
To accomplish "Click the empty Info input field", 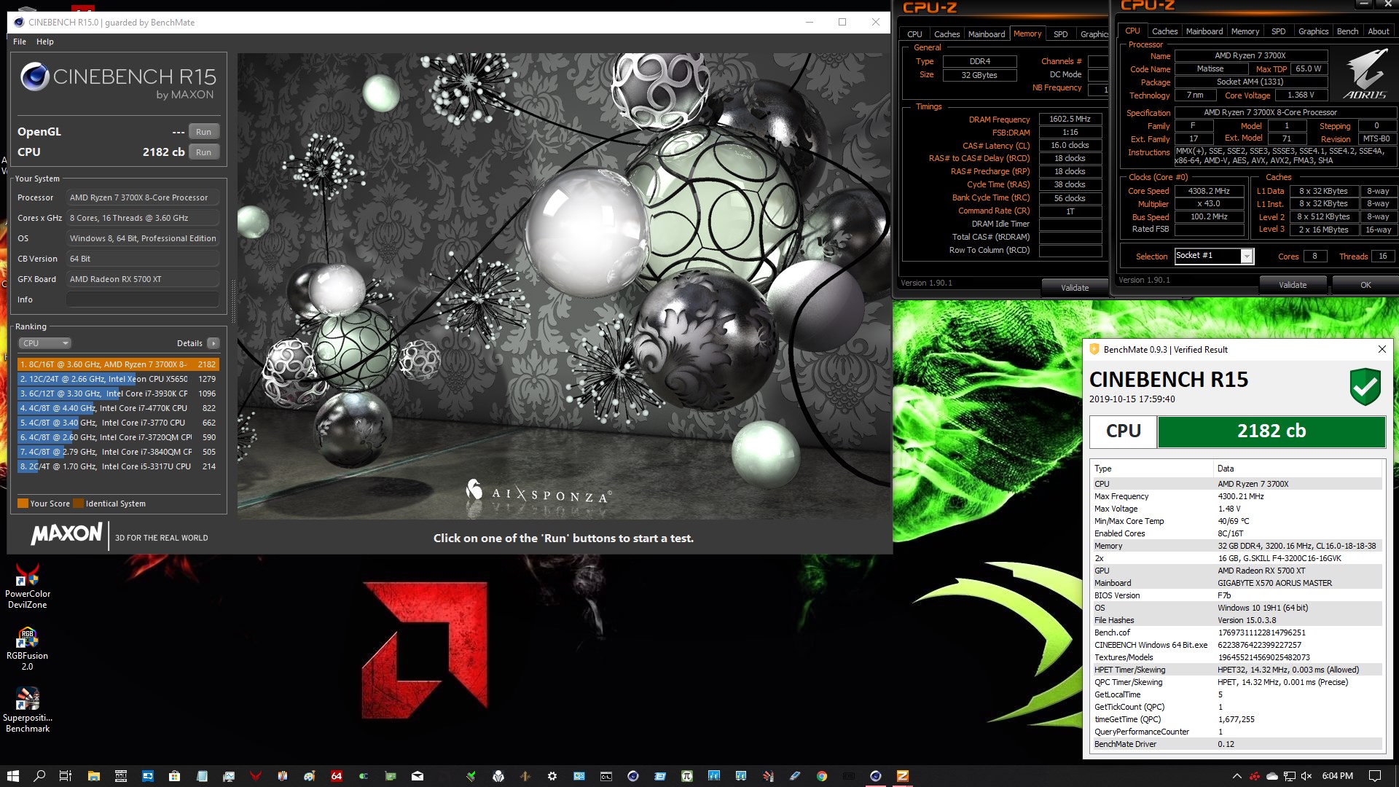I will coord(143,299).
